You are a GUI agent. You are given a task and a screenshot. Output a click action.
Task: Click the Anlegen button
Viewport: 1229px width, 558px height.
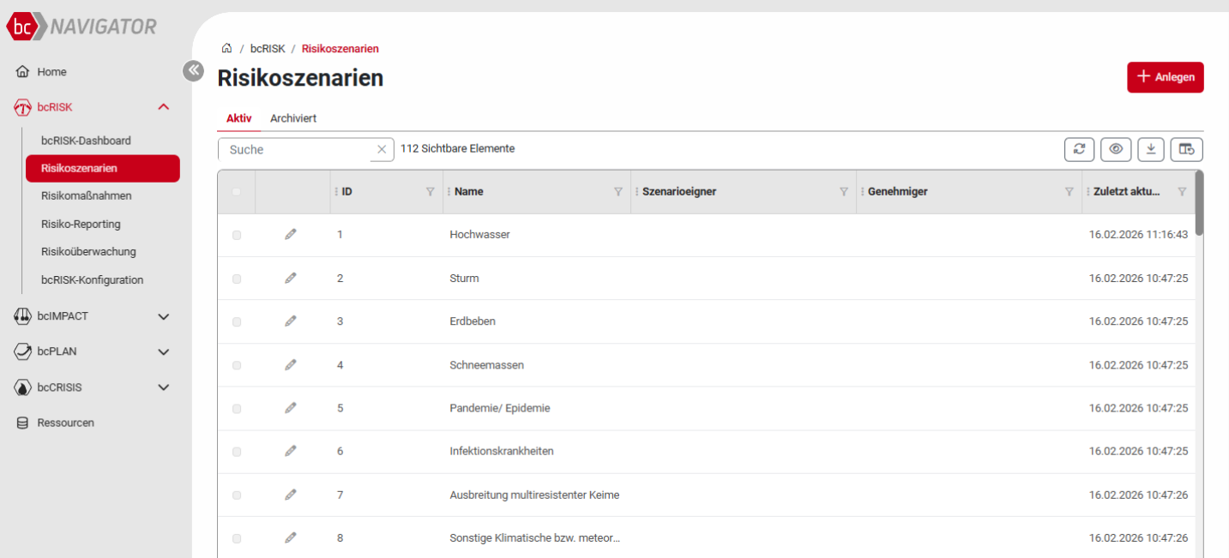coord(1165,77)
